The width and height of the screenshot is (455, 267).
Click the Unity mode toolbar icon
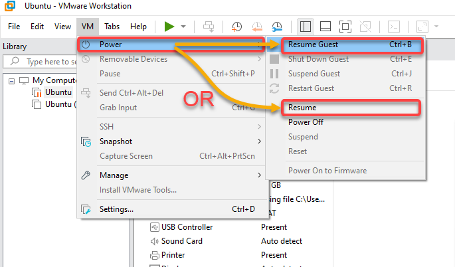365,27
